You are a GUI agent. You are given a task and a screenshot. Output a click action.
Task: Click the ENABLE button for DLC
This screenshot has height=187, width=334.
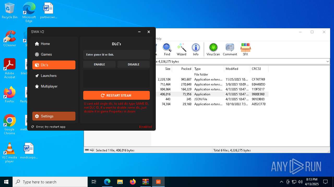(99, 64)
